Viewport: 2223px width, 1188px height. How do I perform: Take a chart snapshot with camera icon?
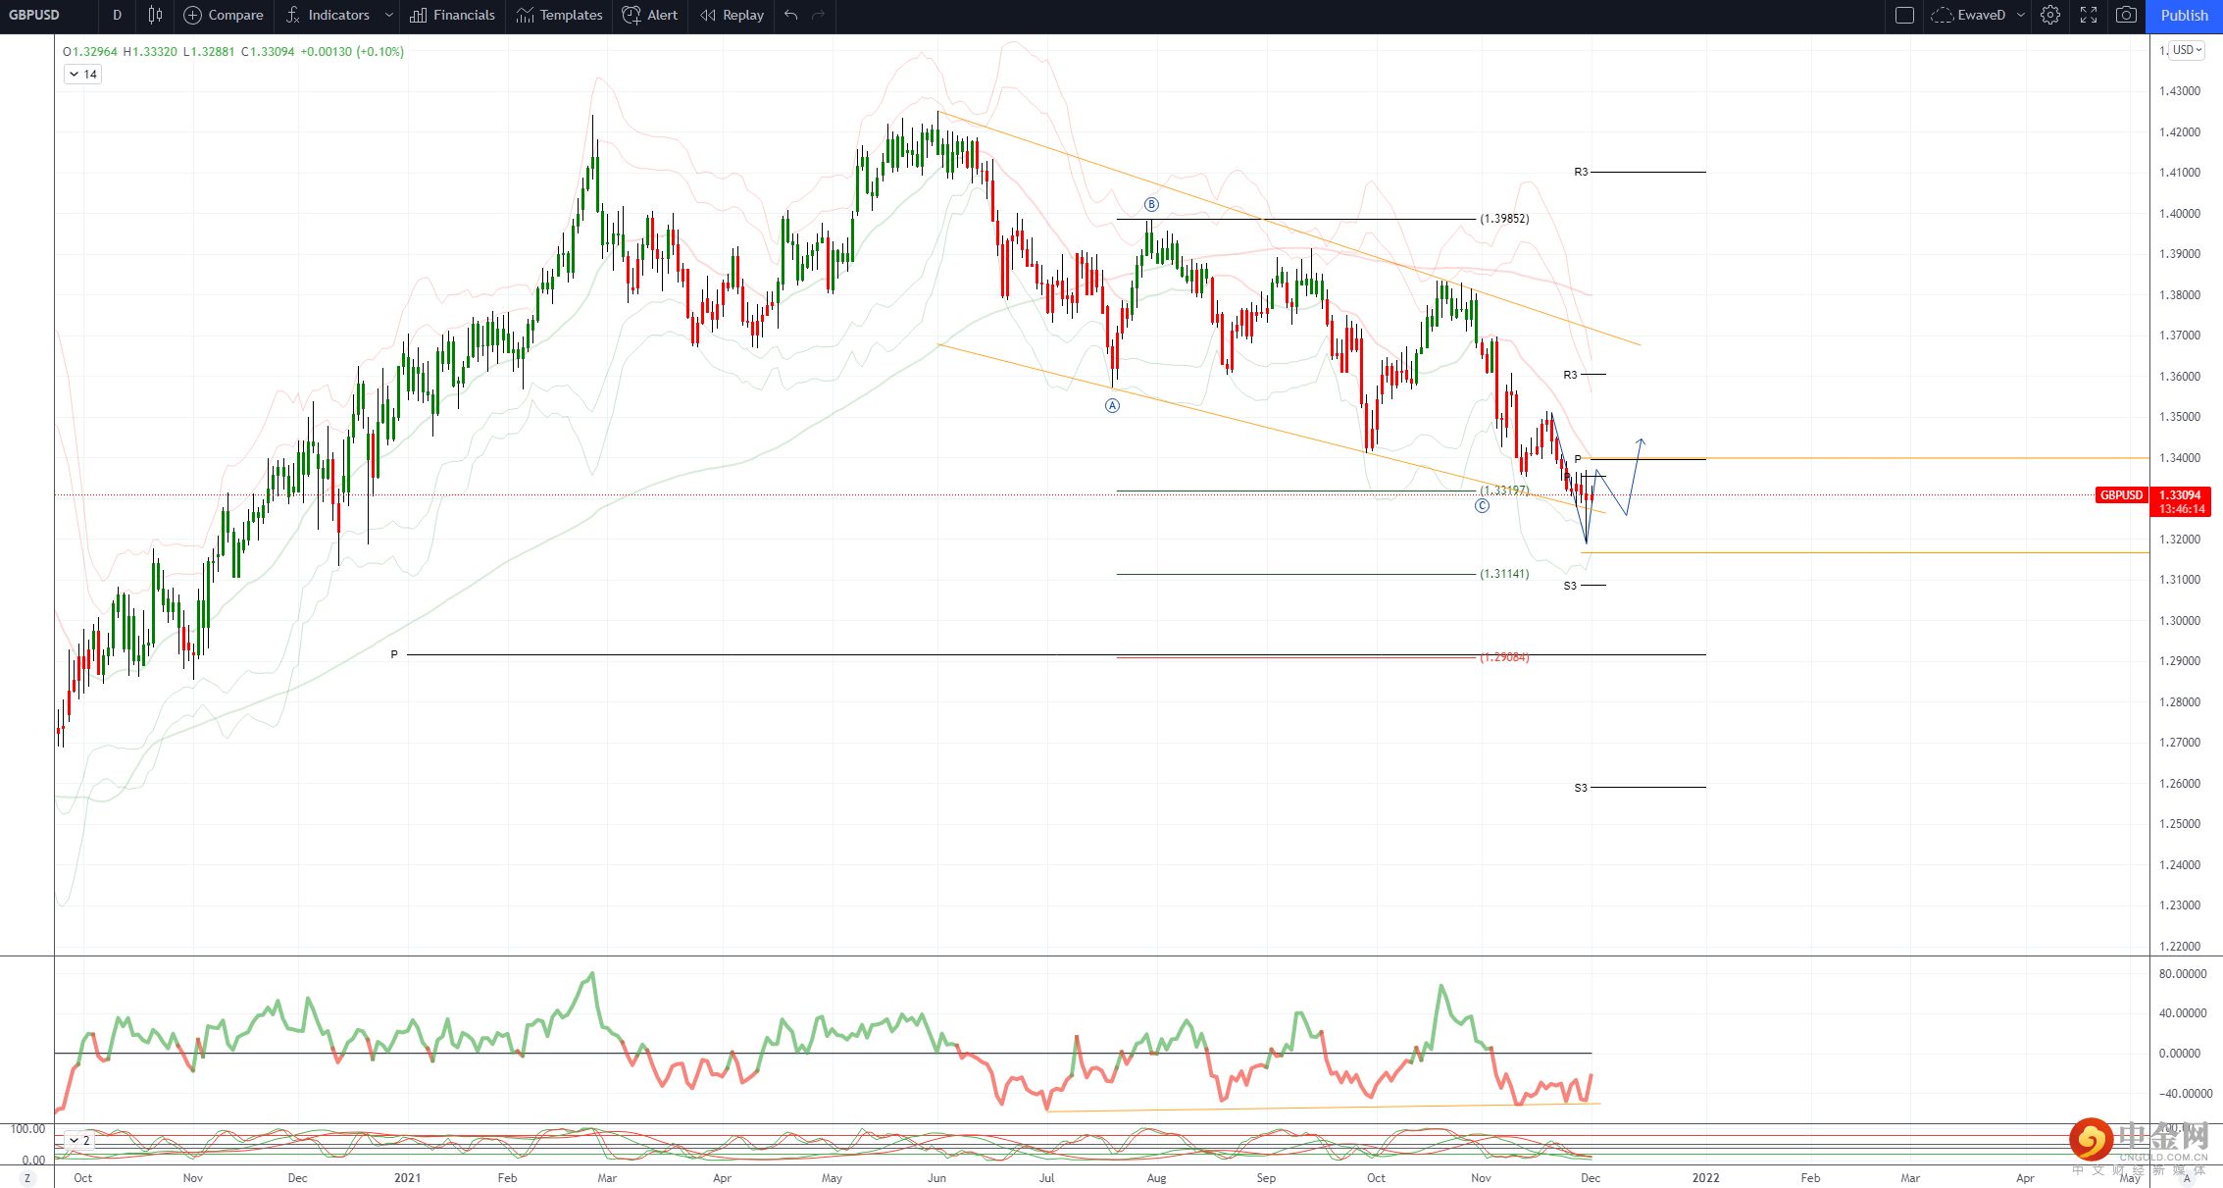tap(2126, 15)
